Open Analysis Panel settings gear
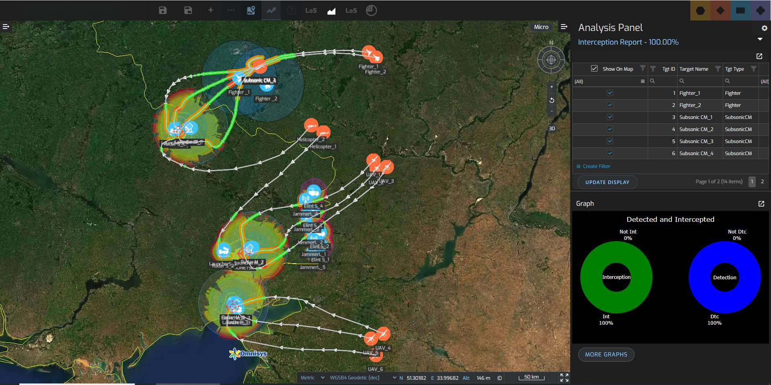This screenshot has height=385, width=771. tap(764, 28)
